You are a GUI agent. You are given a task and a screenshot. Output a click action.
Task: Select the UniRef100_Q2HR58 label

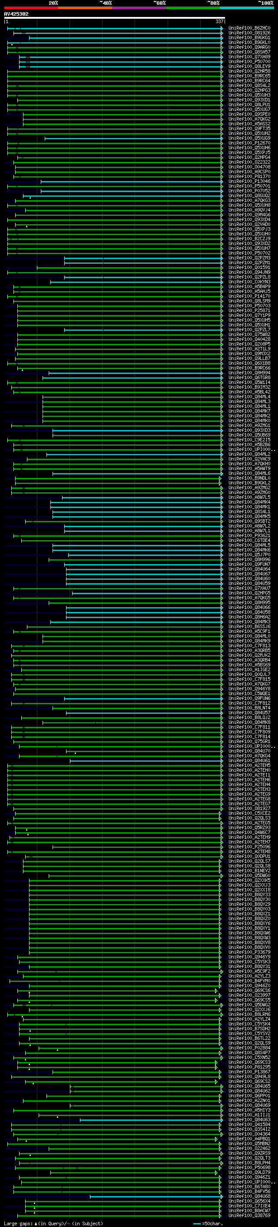(249, 71)
